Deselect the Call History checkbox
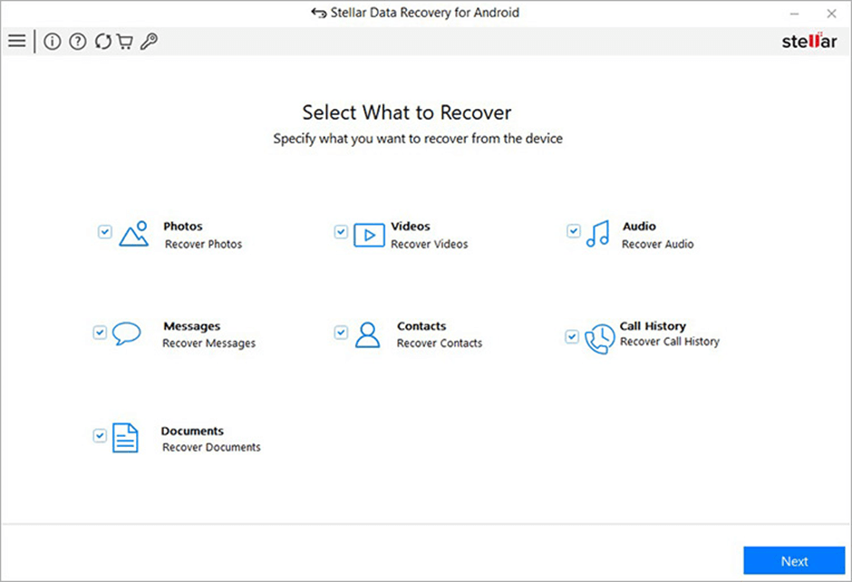The width and height of the screenshot is (852, 582). click(x=572, y=336)
